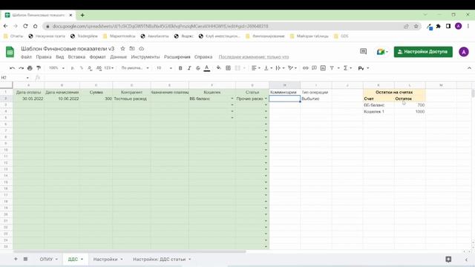The width and height of the screenshot is (475, 267).
Task: Insert a link from the toolbar
Action: tap(305, 68)
